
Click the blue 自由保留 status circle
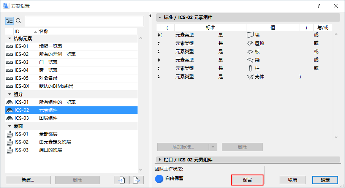pos(159,179)
